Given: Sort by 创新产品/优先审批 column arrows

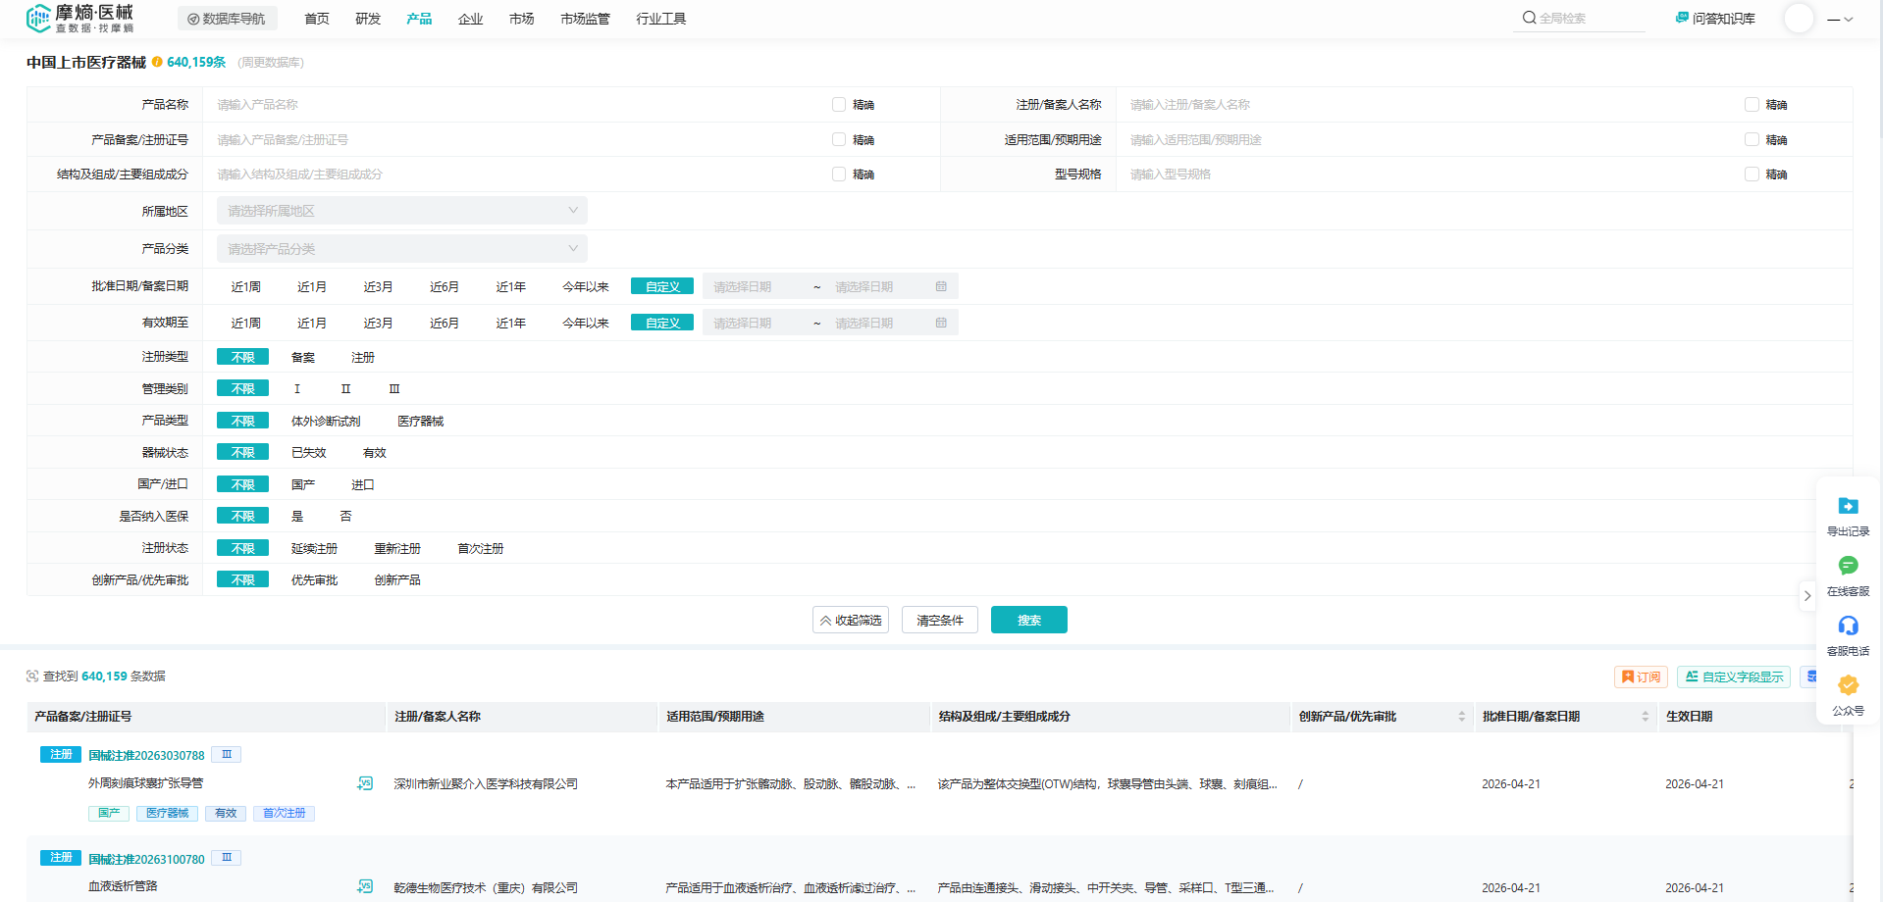Looking at the screenshot, I should pyautogui.click(x=1461, y=717).
